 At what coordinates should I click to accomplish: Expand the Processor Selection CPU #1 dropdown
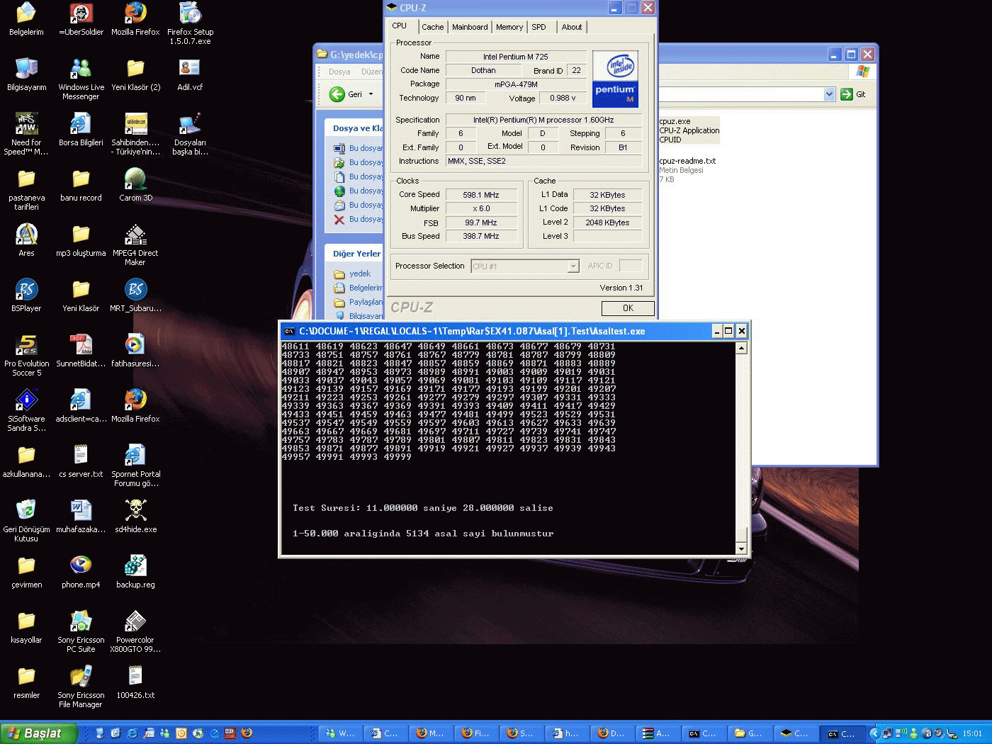pos(574,266)
